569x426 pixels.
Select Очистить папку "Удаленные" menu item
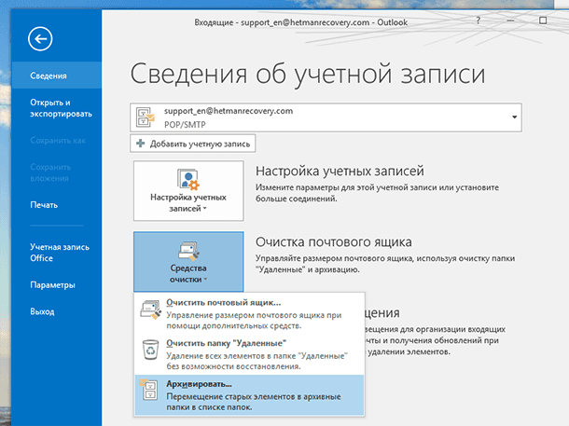click(249, 354)
